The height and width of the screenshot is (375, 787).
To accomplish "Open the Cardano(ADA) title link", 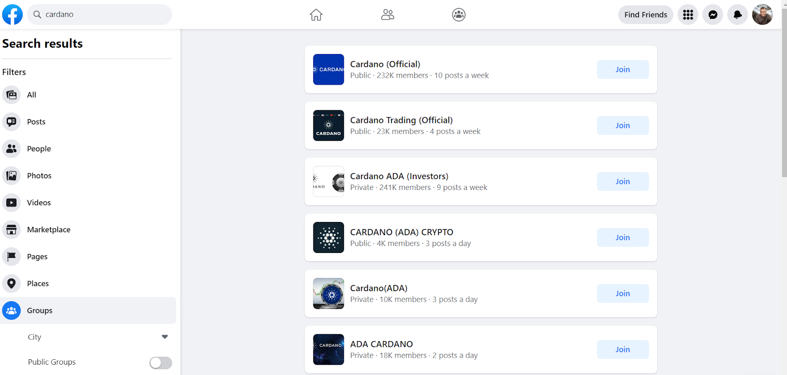I will click(379, 288).
